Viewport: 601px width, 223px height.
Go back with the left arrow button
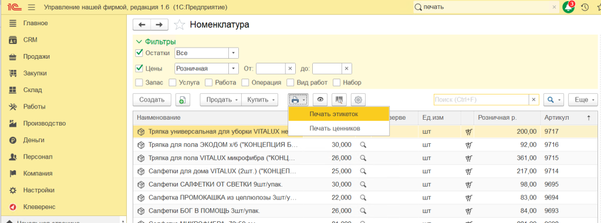[142, 25]
